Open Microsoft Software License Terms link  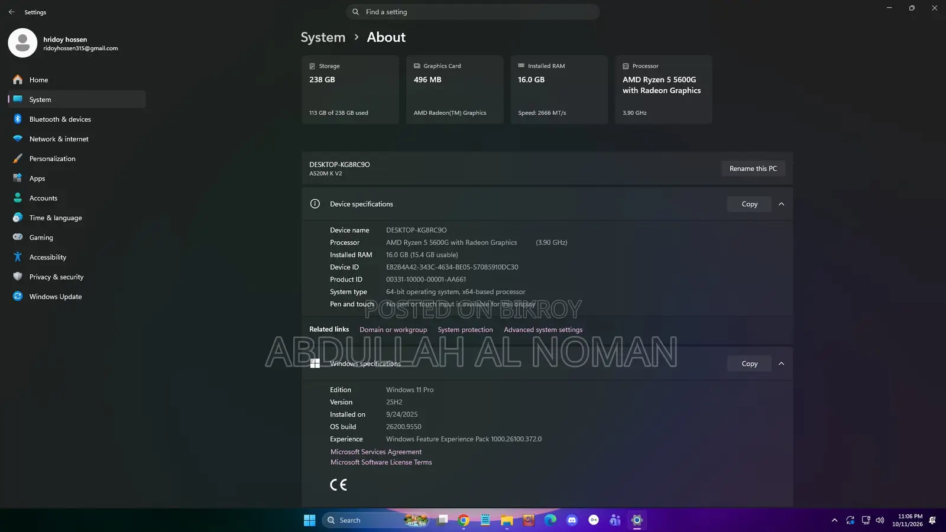pos(381,462)
